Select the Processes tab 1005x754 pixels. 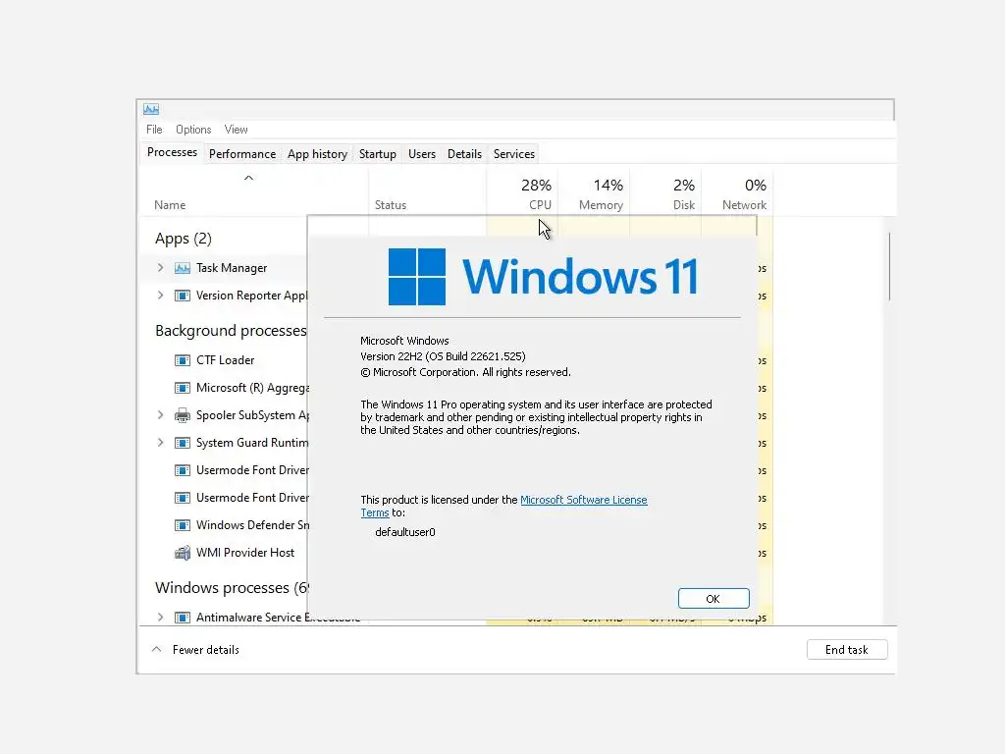(172, 152)
